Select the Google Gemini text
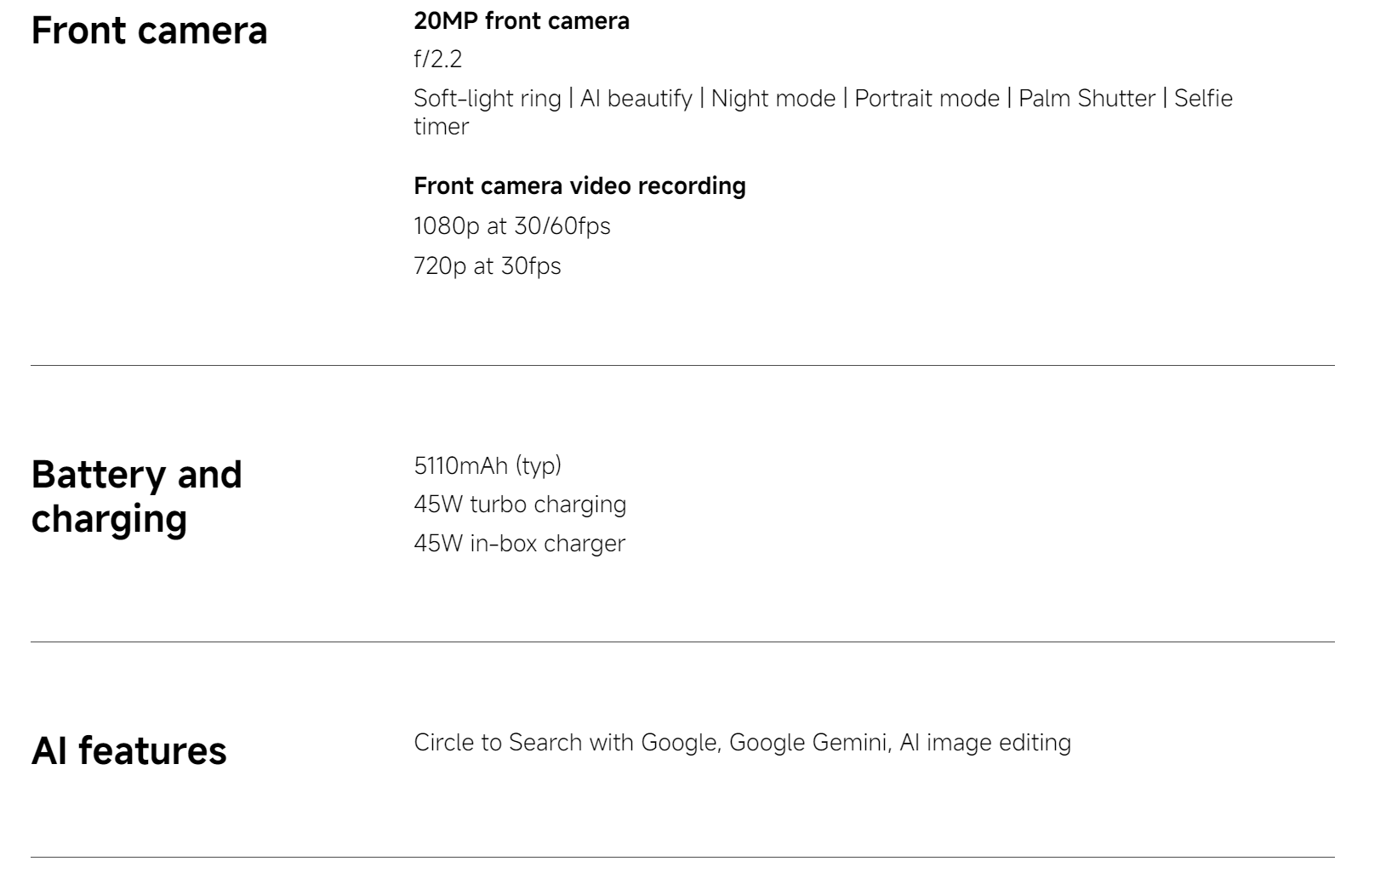The image size is (1386, 884). pyautogui.click(x=807, y=743)
